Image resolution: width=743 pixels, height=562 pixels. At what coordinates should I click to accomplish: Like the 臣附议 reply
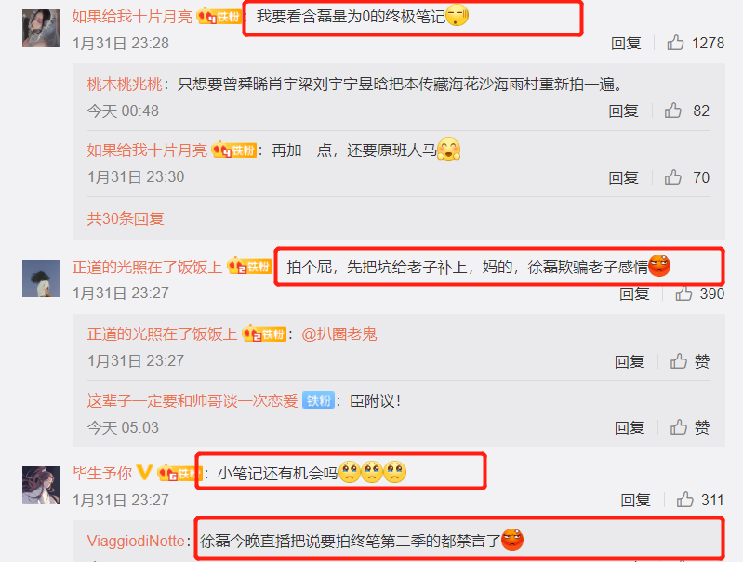pos(679,427)
